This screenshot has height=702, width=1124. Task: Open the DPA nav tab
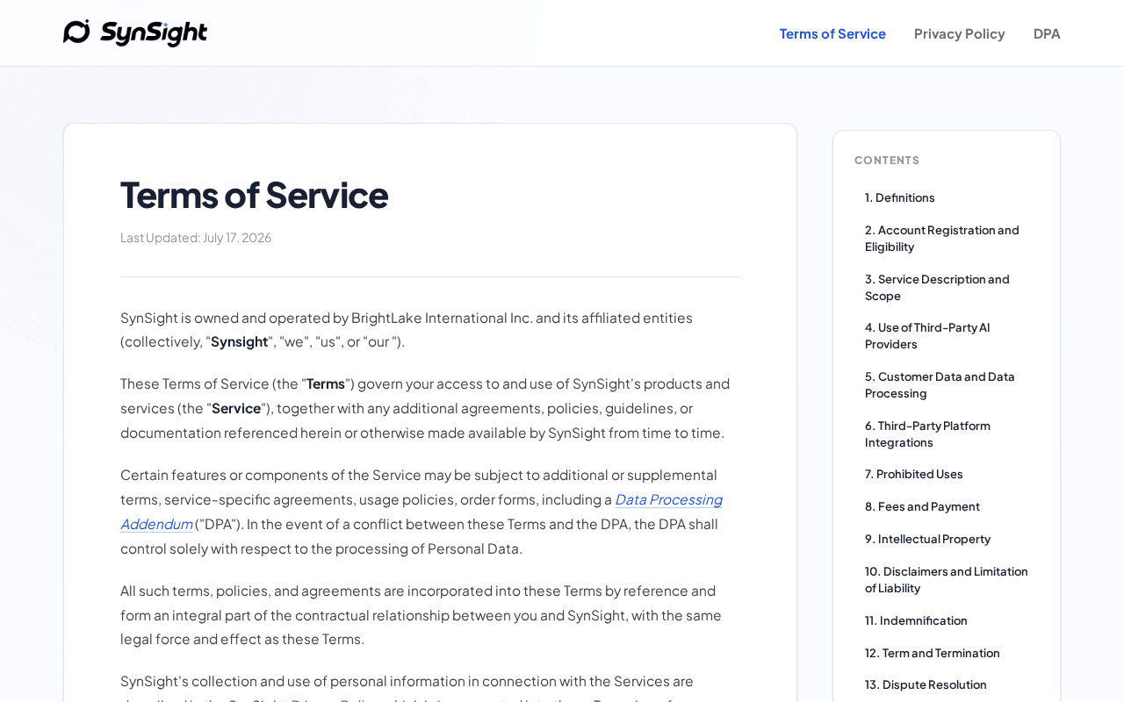coord(1047,33)
